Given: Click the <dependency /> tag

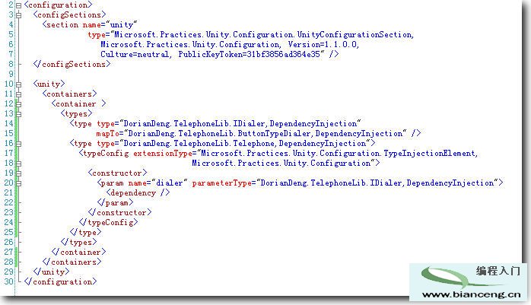Looking at the screenshot, I should coord(138,193).
